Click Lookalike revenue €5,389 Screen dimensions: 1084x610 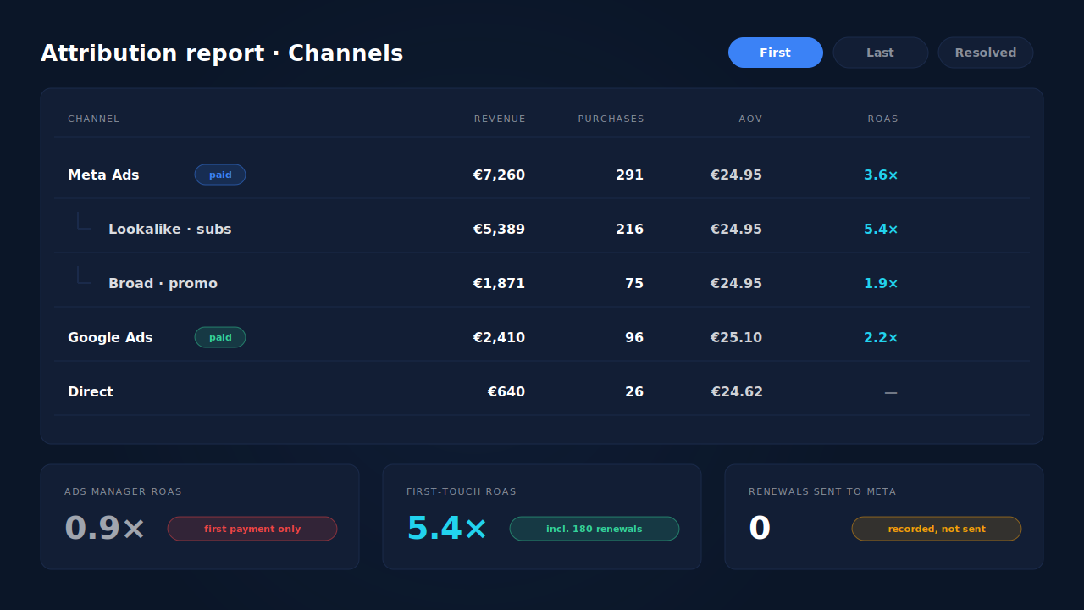pos(499,229)
